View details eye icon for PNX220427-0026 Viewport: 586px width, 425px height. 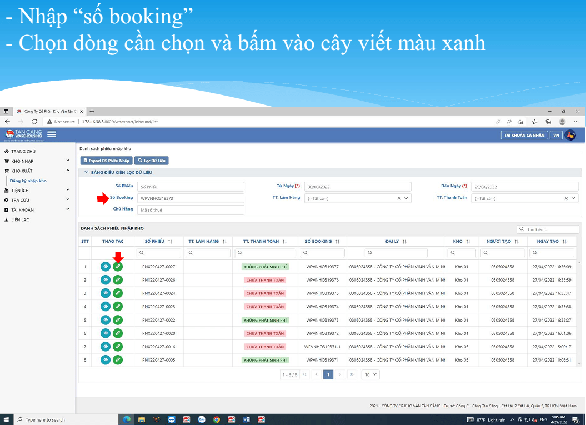tap(106, 280)
